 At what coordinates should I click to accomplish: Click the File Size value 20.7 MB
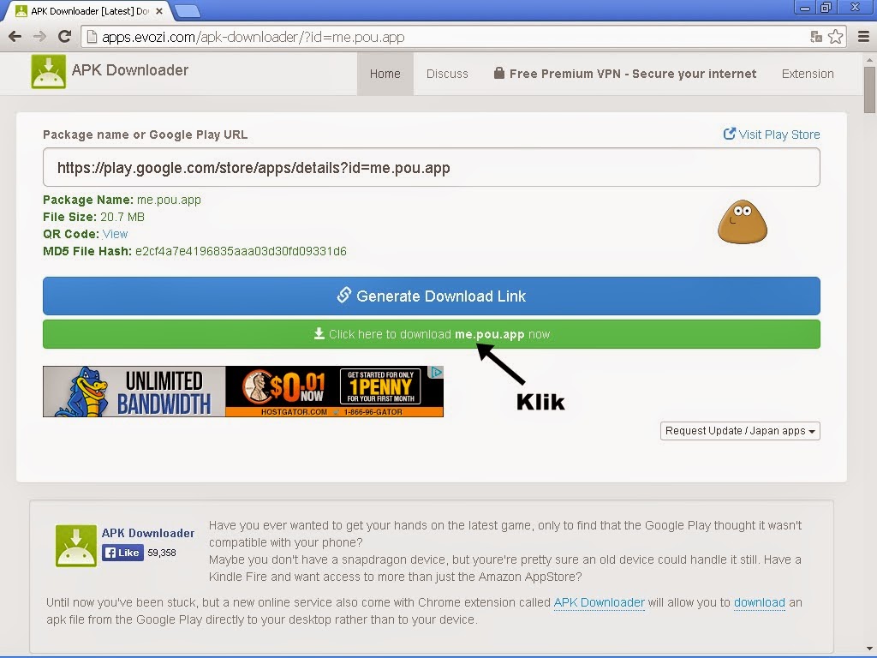pos(122,217)
